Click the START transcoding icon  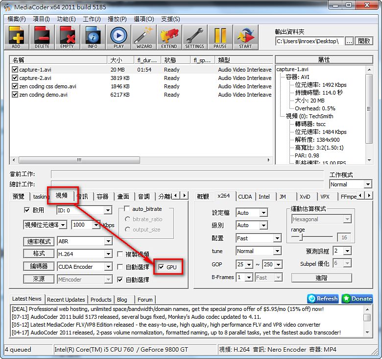245,37
